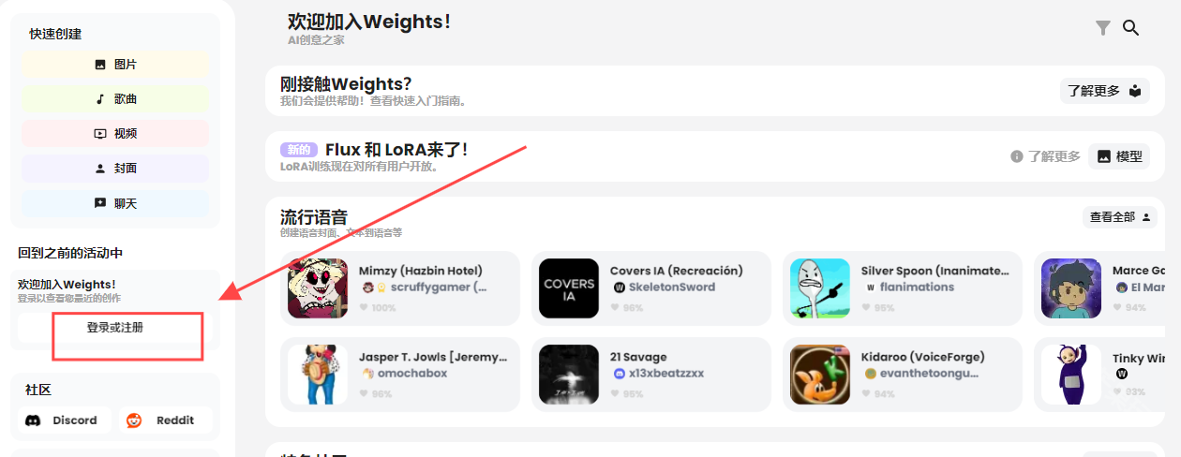
Task: Click 了解更多 in the new-user banner
Action: pyautogui.click(x=1105, y=91)
